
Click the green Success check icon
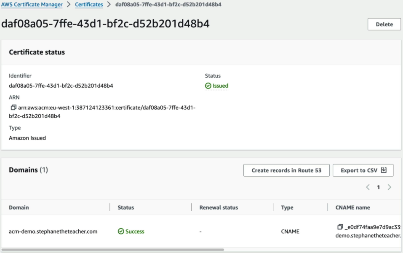[121, 231]
